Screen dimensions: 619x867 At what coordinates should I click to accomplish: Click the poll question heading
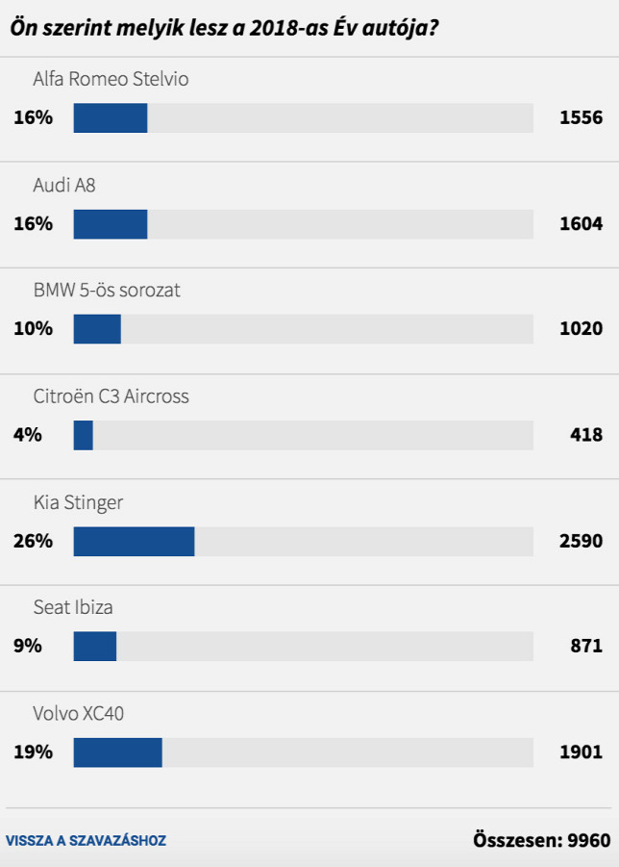tap(224, 27)
